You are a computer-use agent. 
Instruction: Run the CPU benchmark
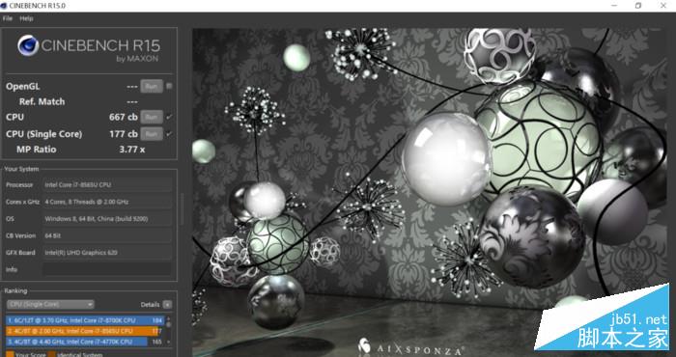pyautogui.click(x=152, y=117)
